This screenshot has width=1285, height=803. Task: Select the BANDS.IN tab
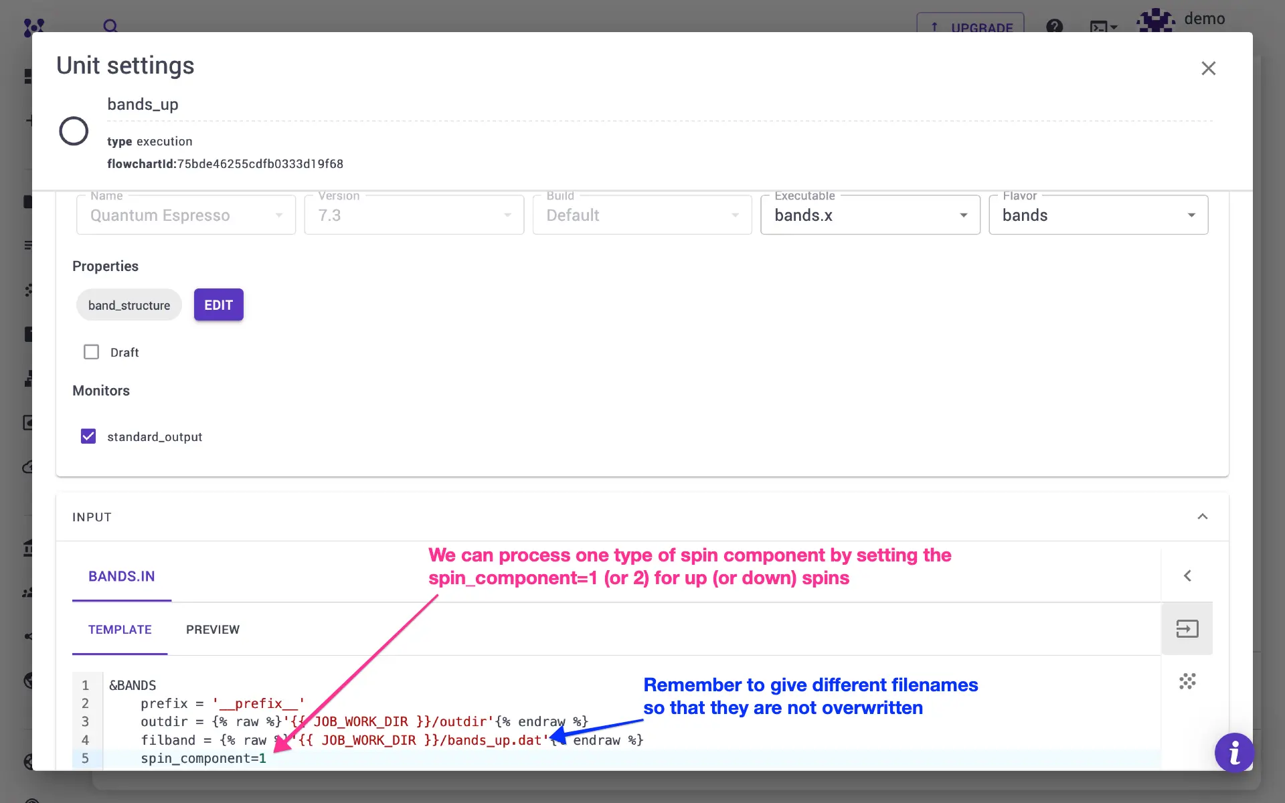[122, 576]
